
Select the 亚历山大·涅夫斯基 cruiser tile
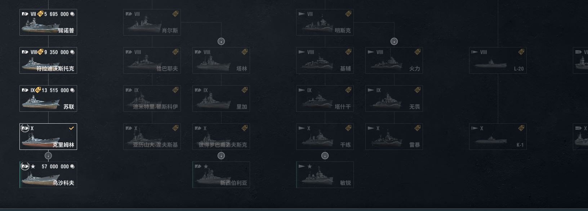click(152, 137)
